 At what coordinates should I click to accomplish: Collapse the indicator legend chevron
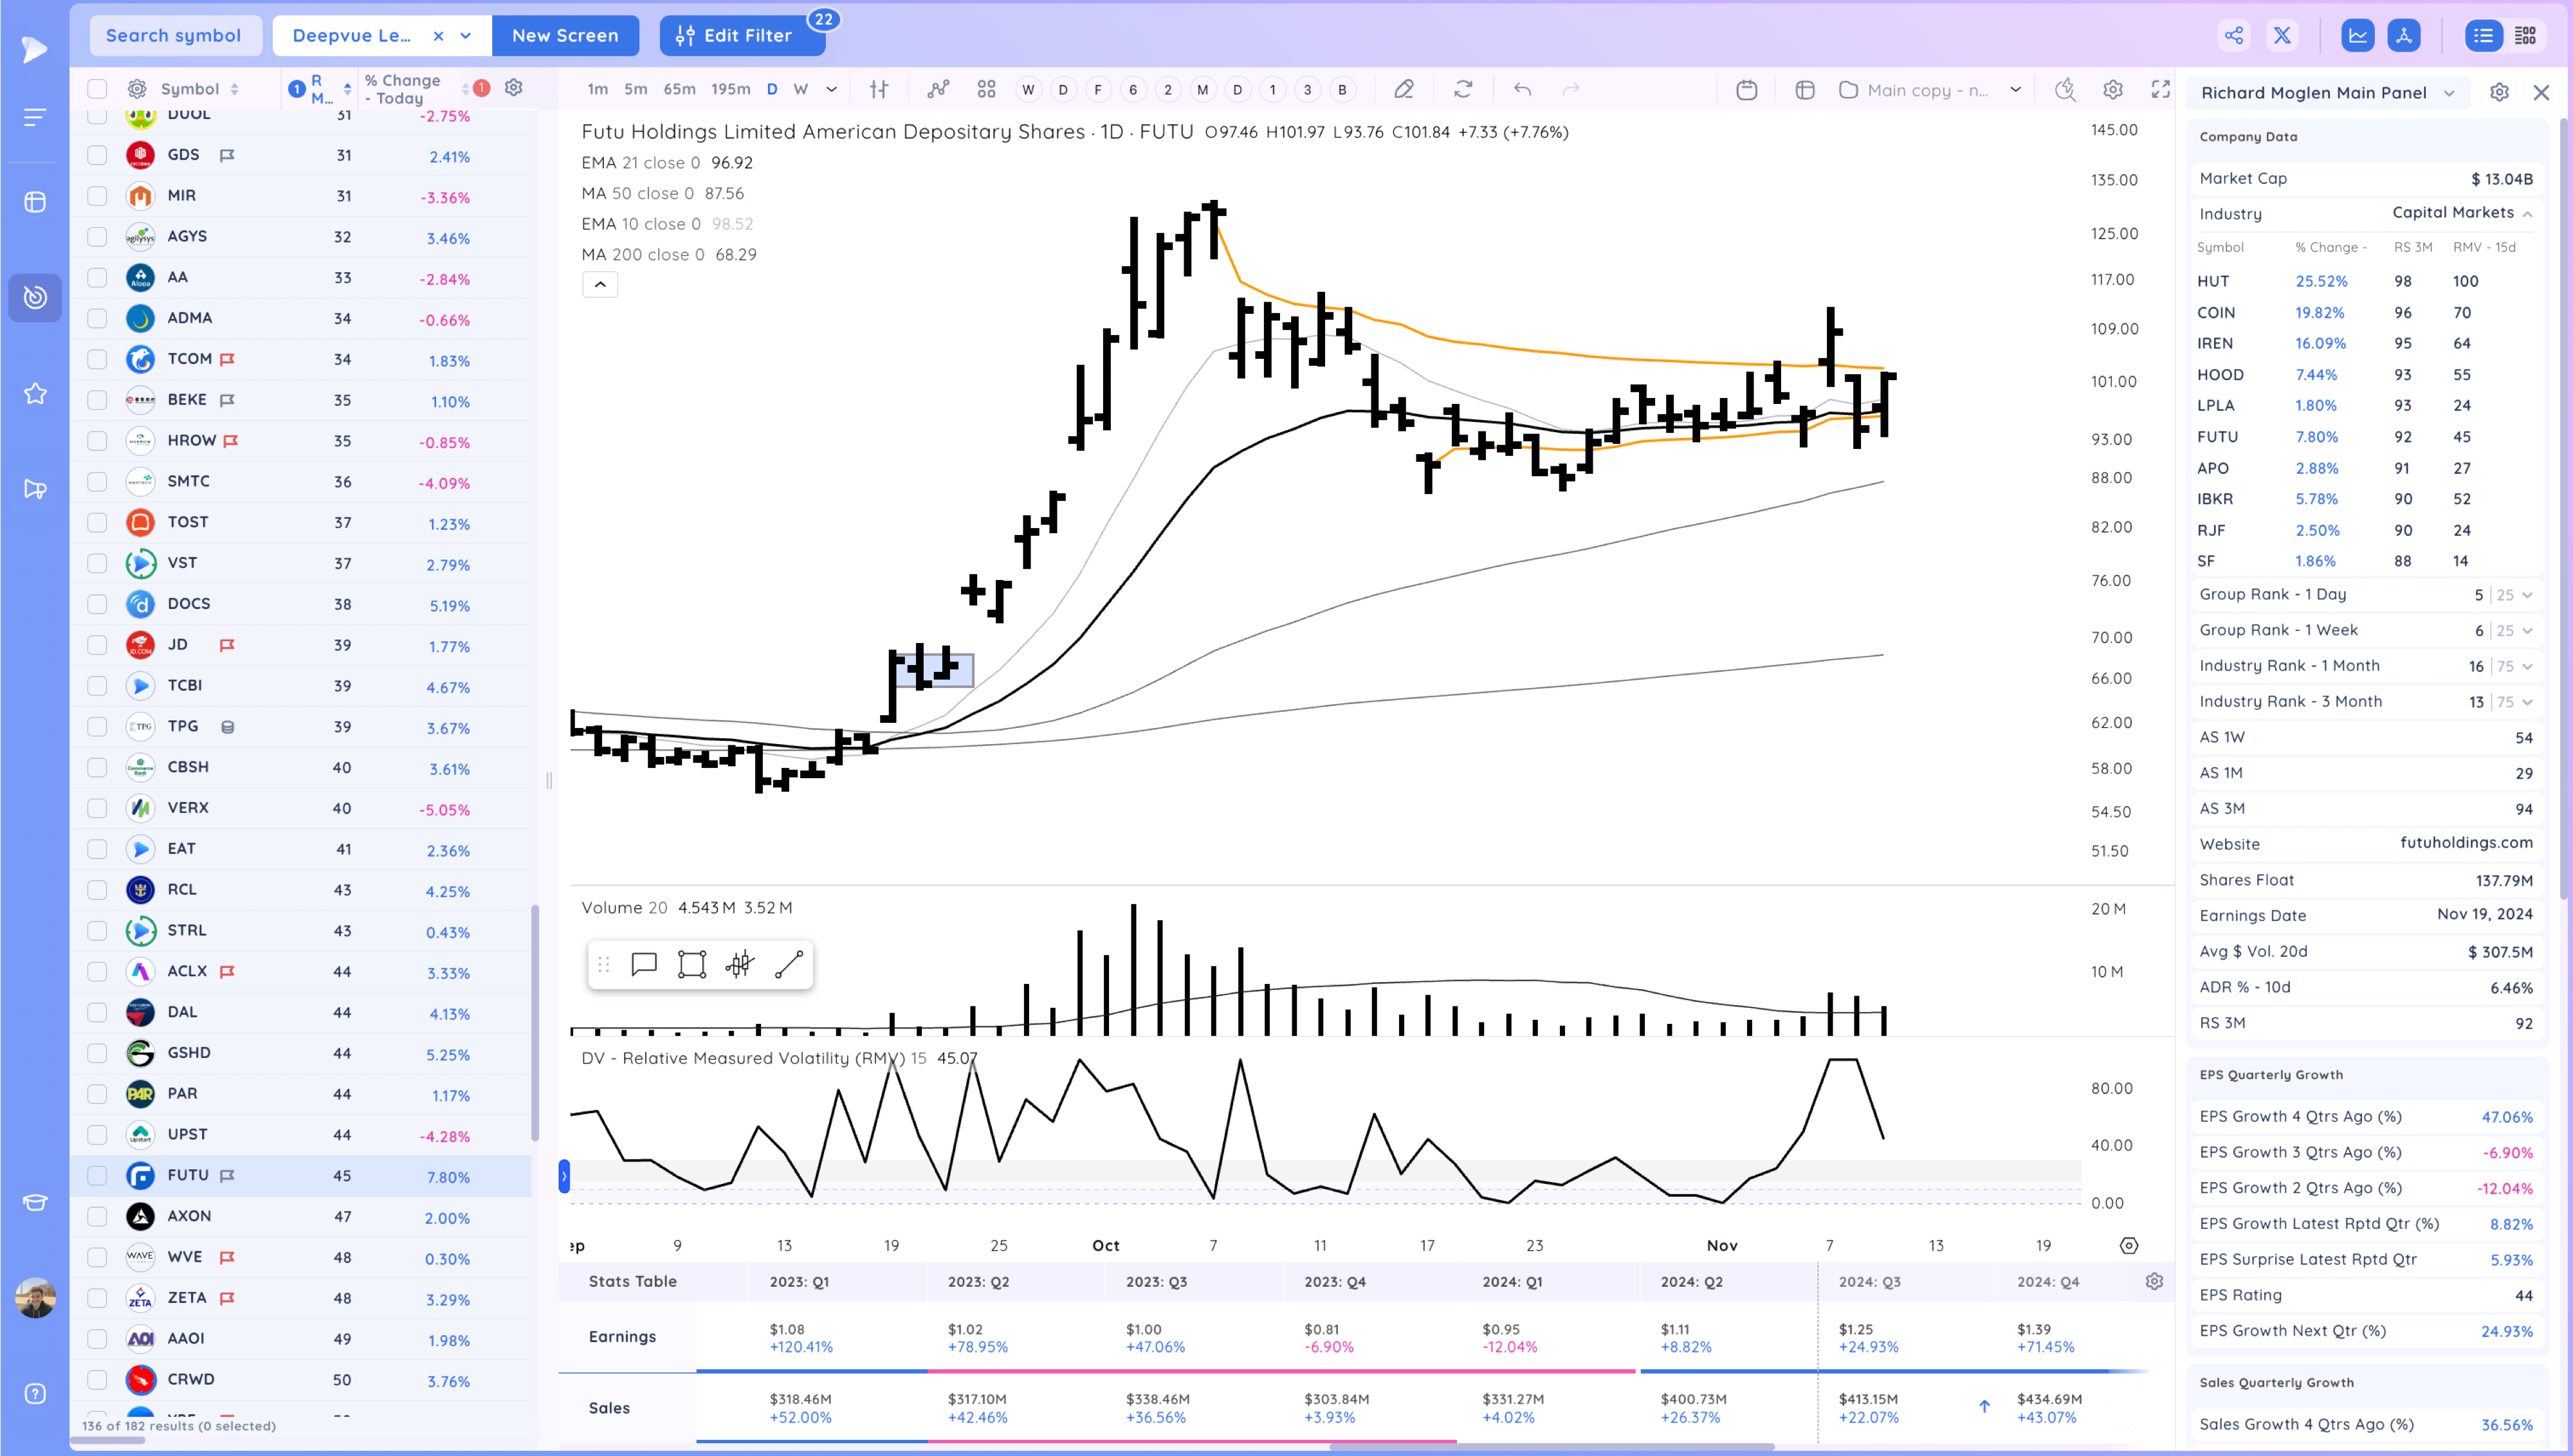pos(600,285)
